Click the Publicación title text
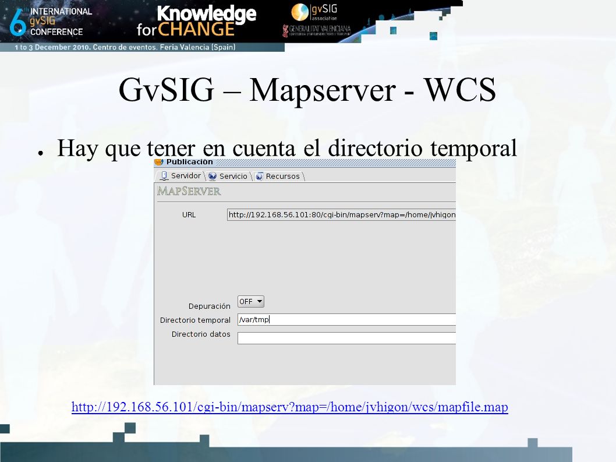The height and width of the screenshot is (462, 616). click(189, 162)
